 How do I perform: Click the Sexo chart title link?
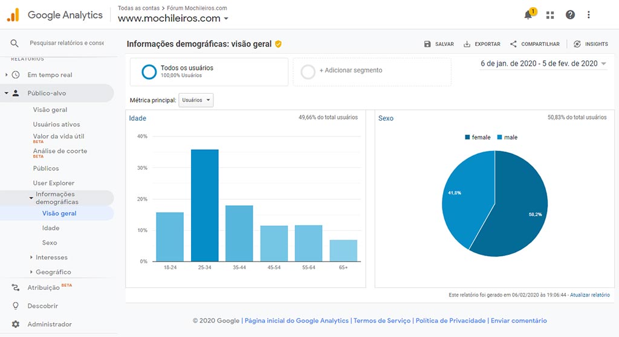(386, 118)
